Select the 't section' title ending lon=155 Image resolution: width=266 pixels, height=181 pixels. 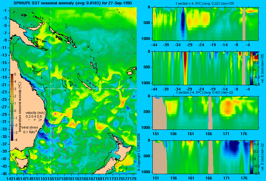click(x=205, y=3)
